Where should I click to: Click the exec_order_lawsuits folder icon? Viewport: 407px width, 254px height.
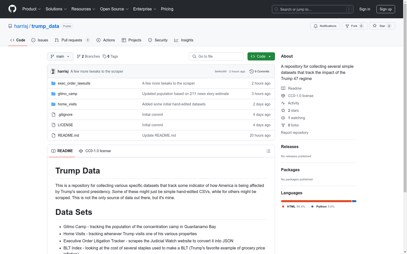click(x=53, y=83)
